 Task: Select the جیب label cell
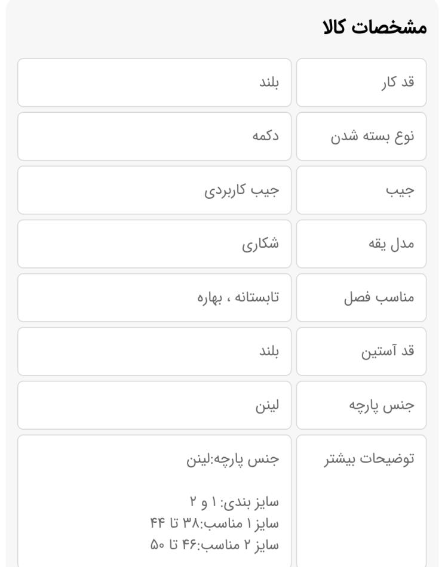click(361, 190)
